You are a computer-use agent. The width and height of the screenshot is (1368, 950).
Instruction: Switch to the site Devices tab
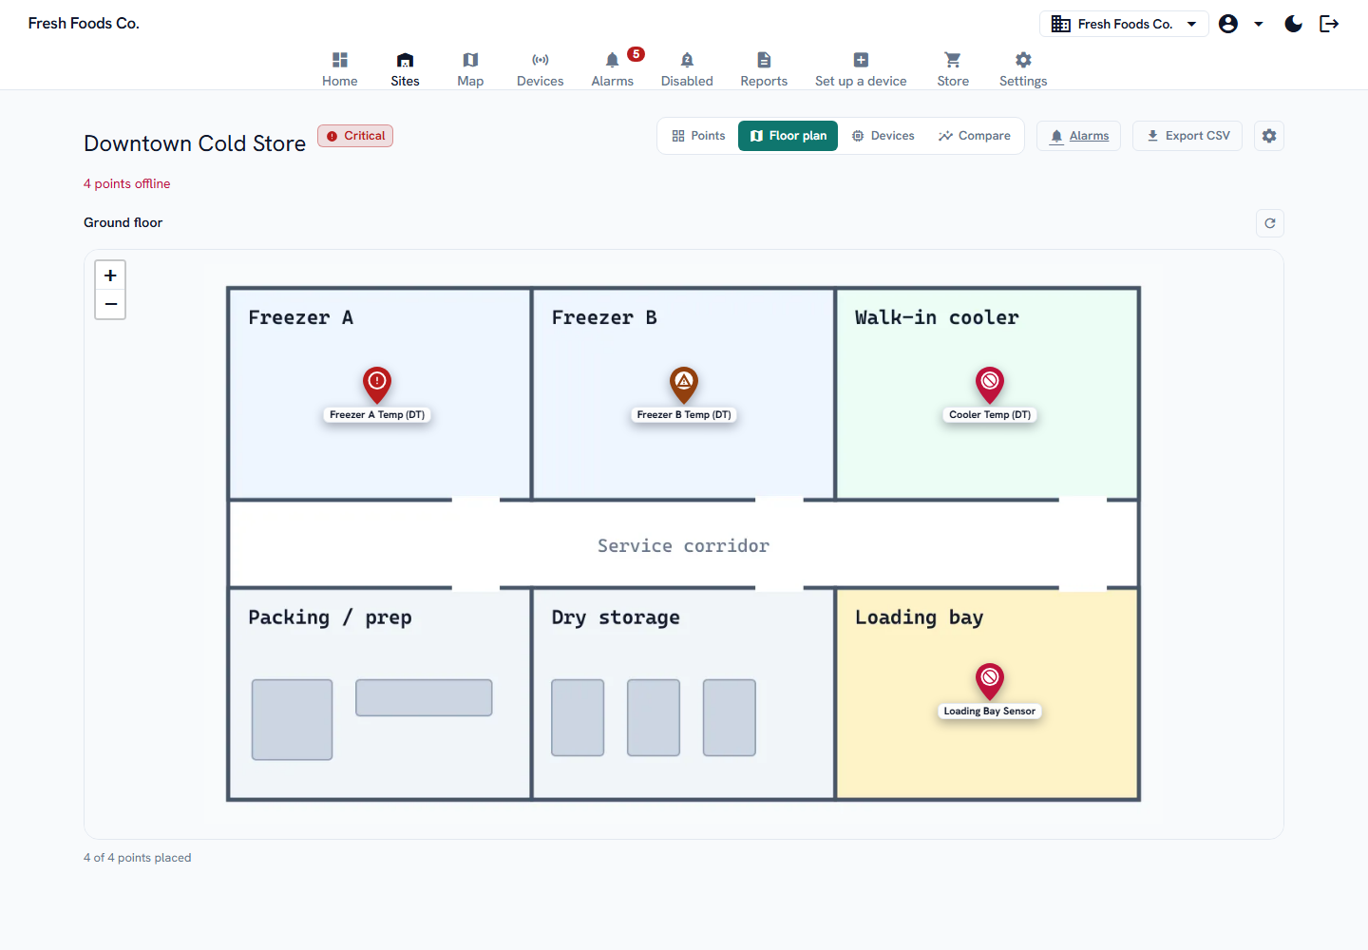[x=883, y=136]
